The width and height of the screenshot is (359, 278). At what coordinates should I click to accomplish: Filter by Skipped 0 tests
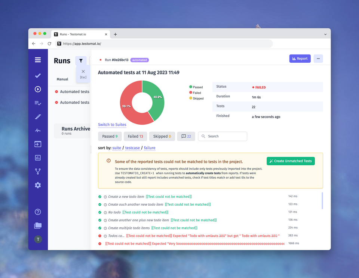[x=162, y=136]
